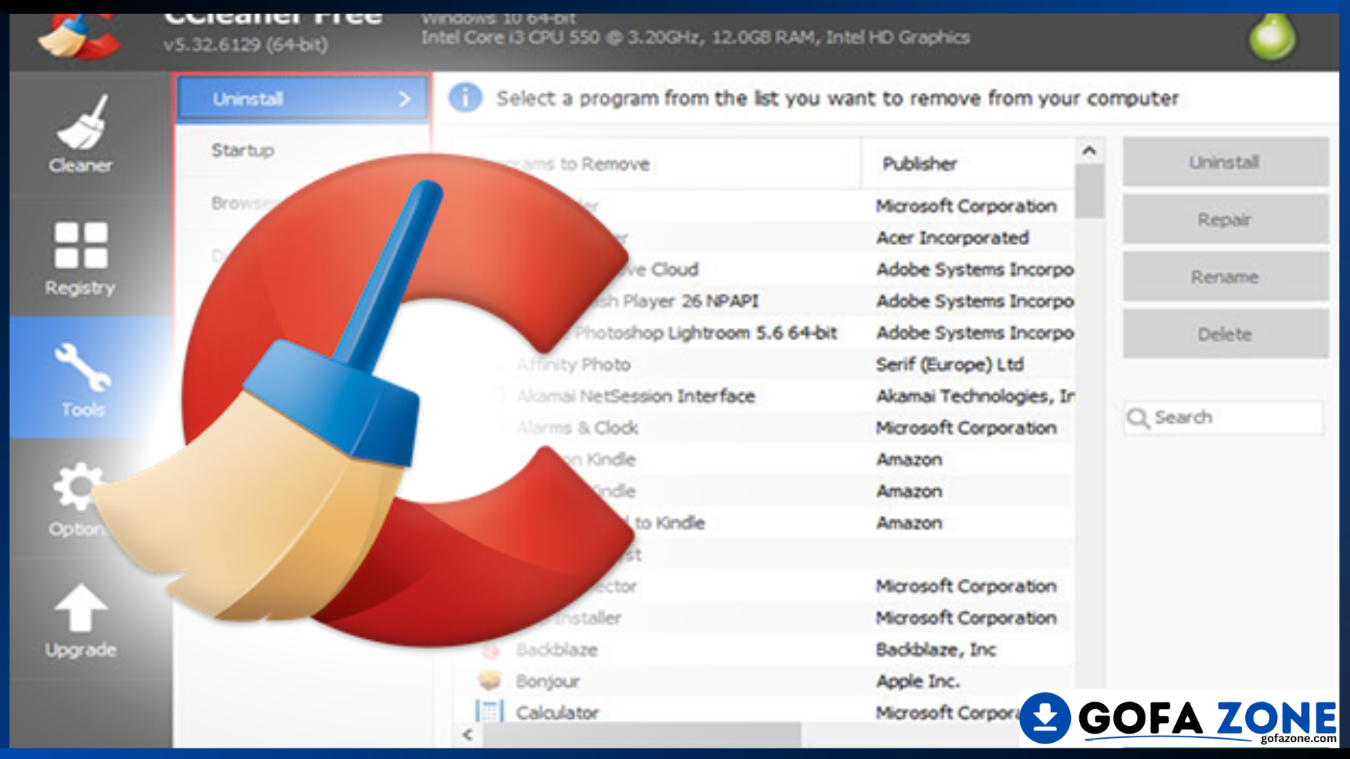Click the Upgrade arrow icon

pos(81,607)
